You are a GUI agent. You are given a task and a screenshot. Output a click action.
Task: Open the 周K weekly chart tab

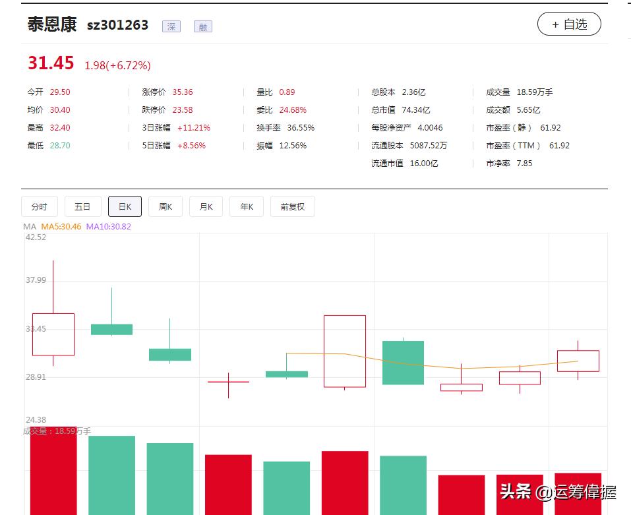165,206
